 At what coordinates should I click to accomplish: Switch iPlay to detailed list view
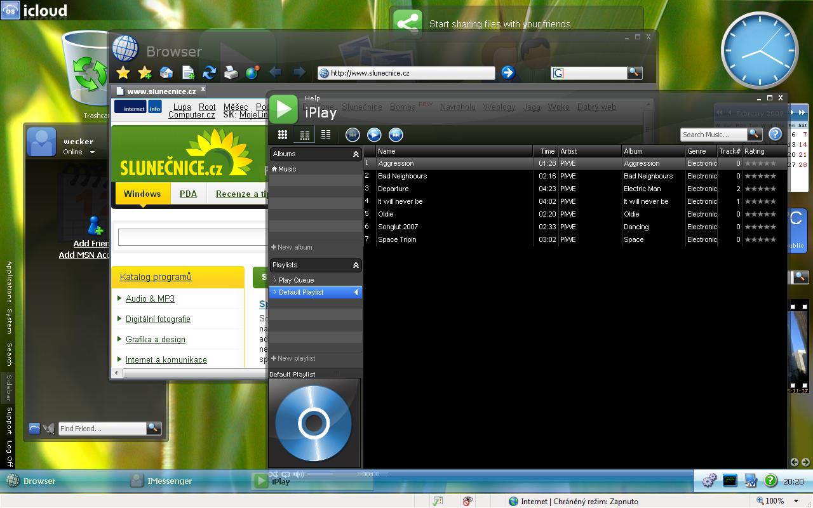[x=305, y=135]
